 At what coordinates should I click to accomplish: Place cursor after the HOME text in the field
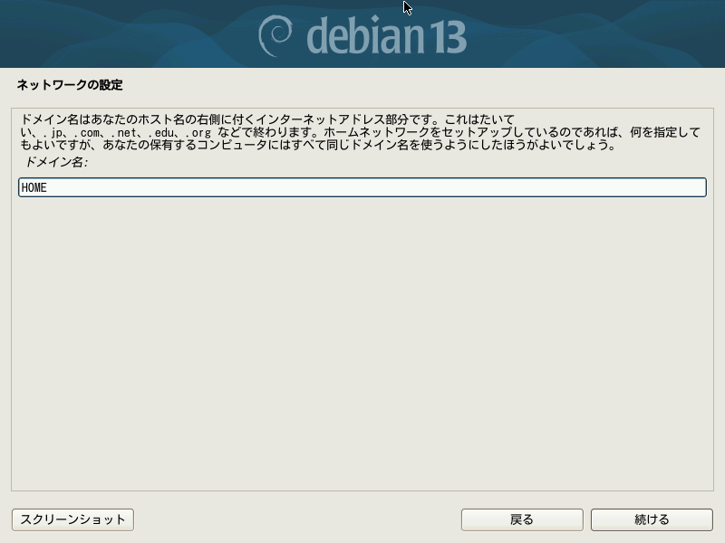[x=48, y=188]
